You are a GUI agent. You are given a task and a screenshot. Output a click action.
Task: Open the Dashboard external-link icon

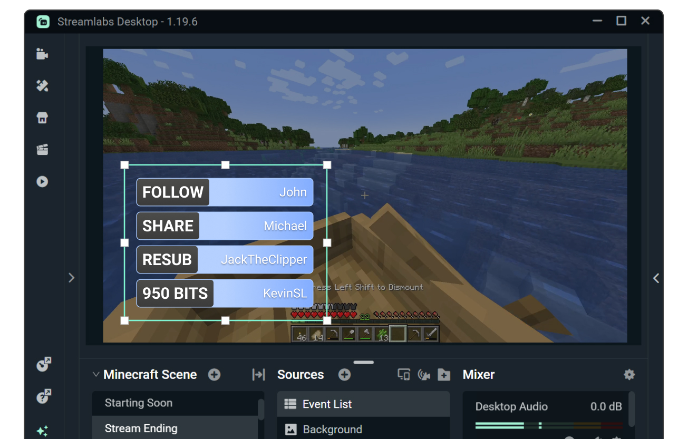click(43, 364)
